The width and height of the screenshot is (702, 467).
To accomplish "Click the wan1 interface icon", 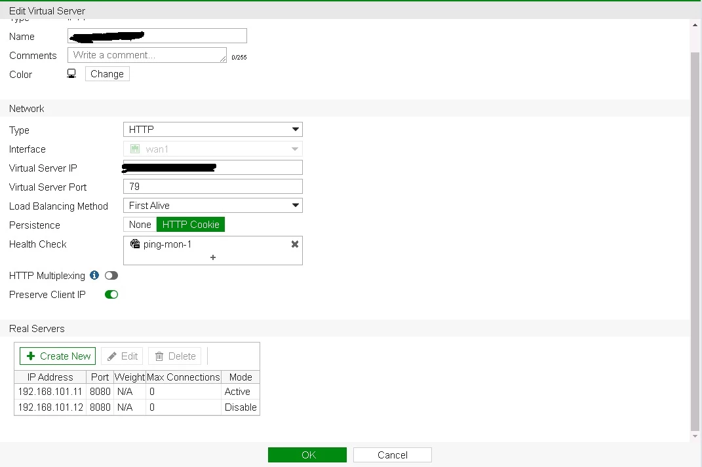I will point(135,149).
